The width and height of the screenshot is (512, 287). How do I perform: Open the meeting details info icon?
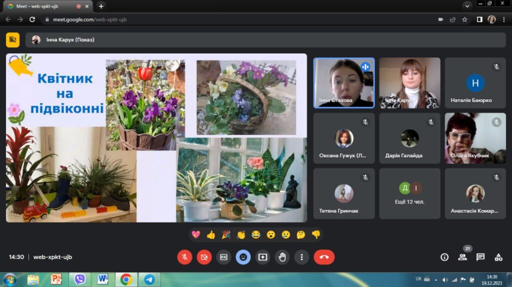click(444, 257)
